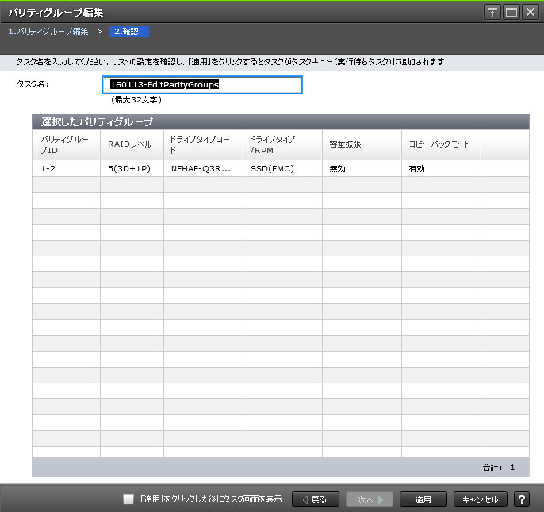The image size is (544, 512).
Task: Maximize the パリティグループ編集 dialog window
Action: (511, 13)
